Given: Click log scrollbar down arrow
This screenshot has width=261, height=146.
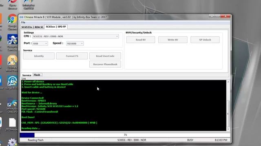Looking at the screenshot, I should coord(228,129).
